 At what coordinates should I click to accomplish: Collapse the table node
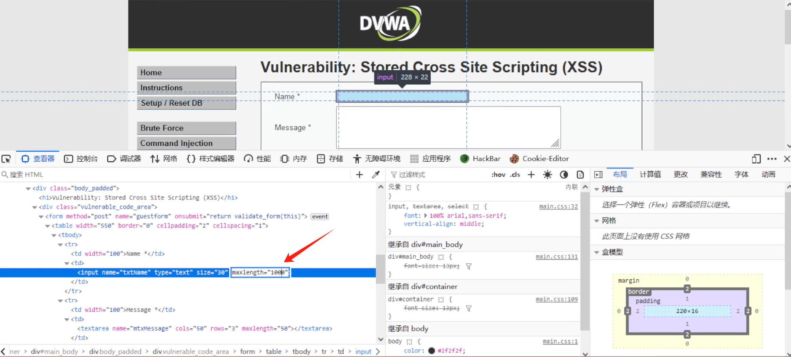tap(47, 226)
